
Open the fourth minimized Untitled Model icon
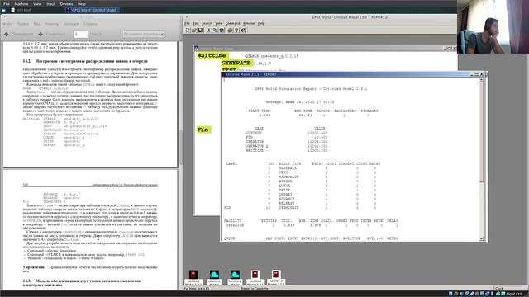click(255, 277)
